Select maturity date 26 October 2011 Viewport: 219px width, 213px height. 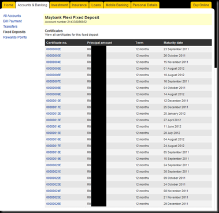[175, 55]
